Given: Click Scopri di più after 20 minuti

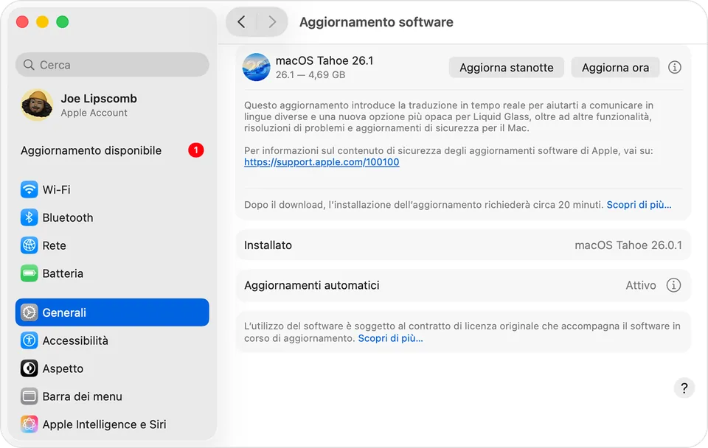Looking at the screenshot, I should (x=639, y=205).
